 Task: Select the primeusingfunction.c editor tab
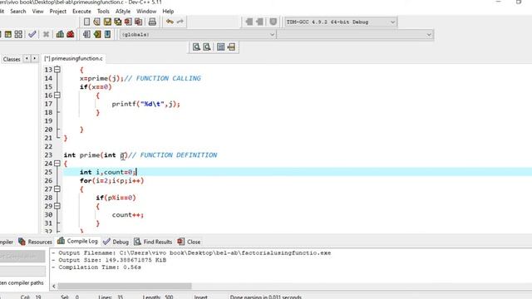[x=73, y=59]
